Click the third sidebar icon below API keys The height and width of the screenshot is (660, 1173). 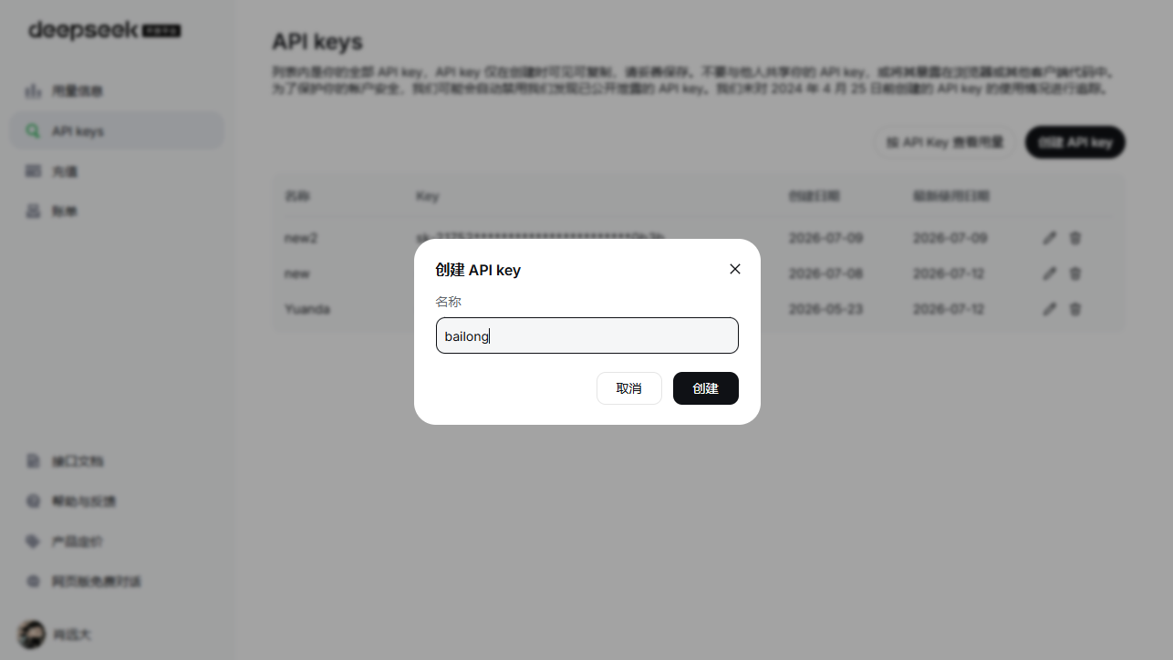34,171
